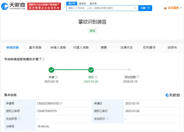Switch to the 基本信息 tab

click(x=35, y=48)
